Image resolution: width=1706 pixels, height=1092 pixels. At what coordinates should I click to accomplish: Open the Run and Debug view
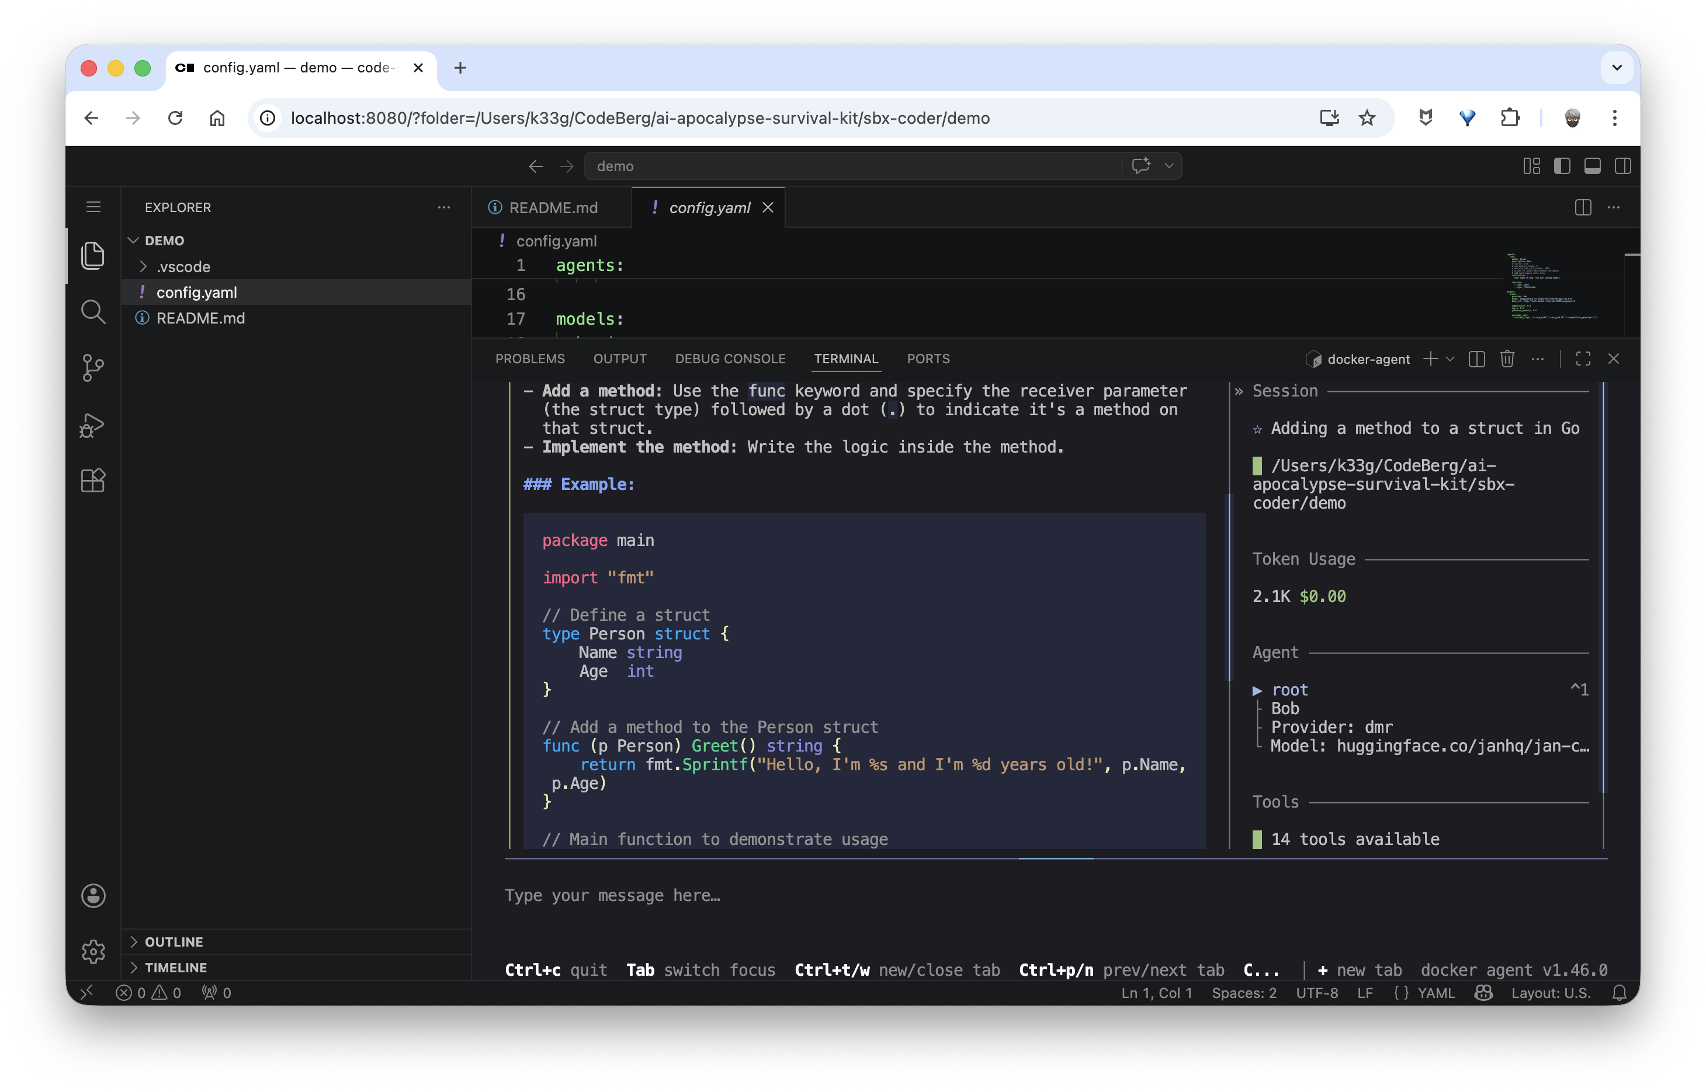click(93, 425)
